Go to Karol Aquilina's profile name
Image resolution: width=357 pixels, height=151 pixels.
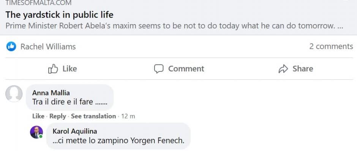76,131
